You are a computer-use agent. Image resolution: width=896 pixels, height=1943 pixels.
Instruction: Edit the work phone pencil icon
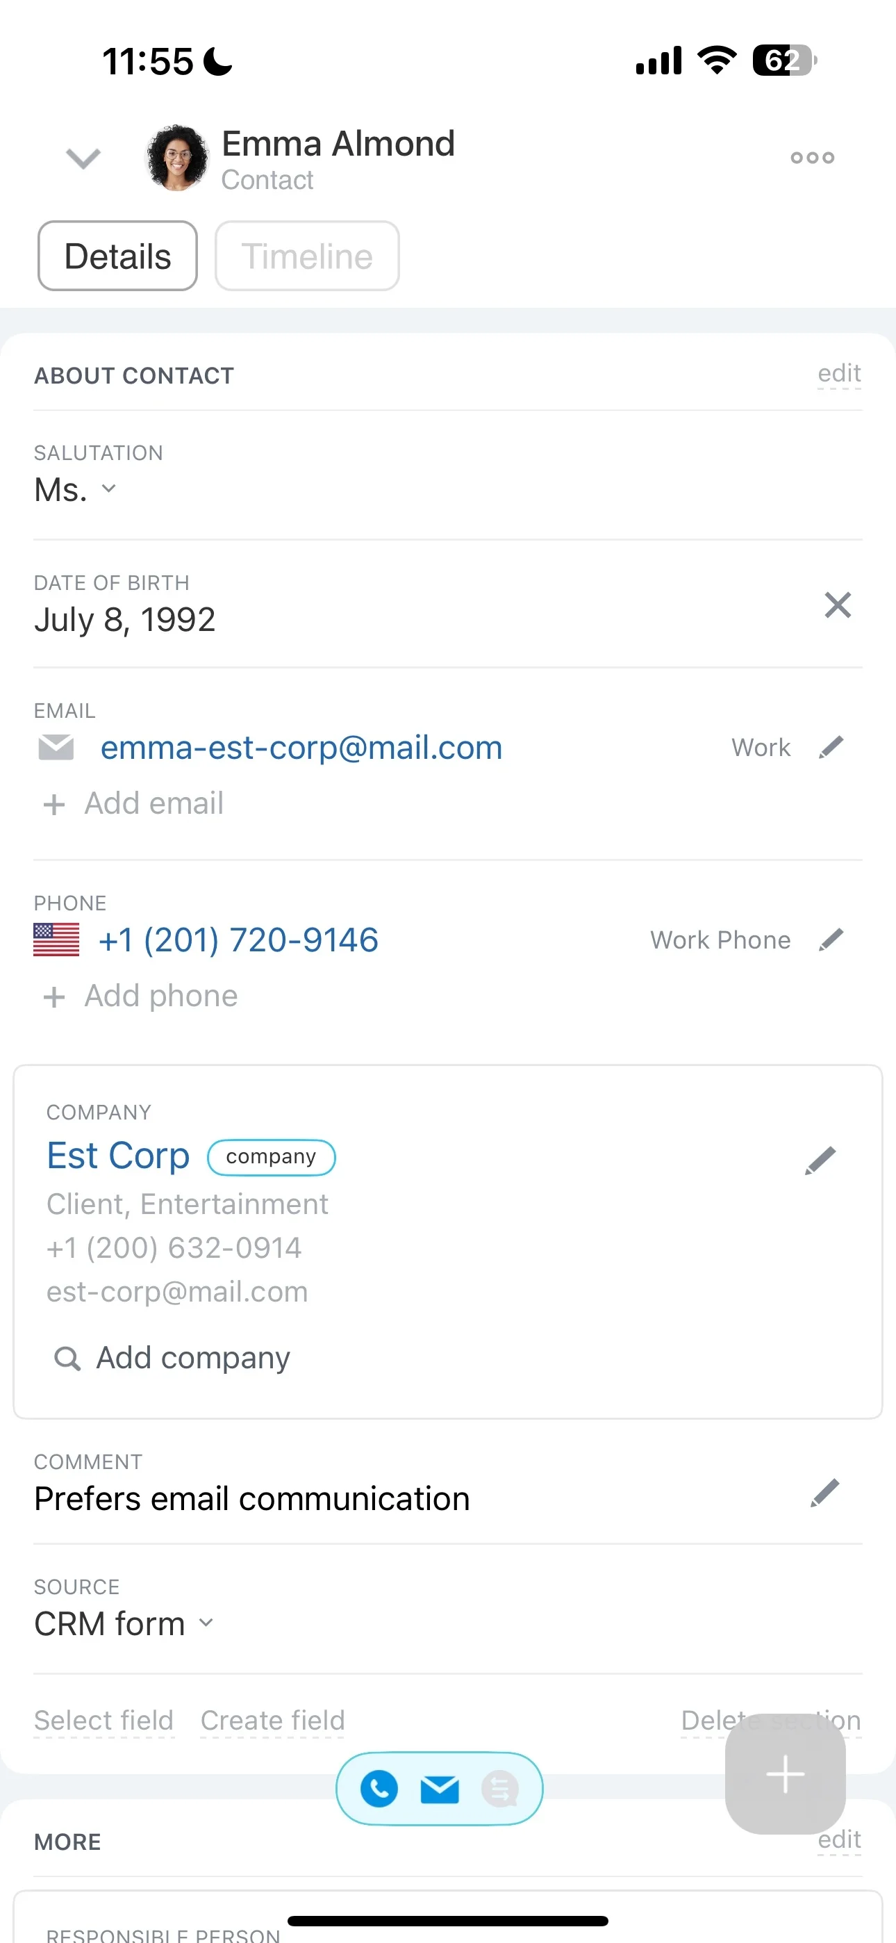point(831,940)
